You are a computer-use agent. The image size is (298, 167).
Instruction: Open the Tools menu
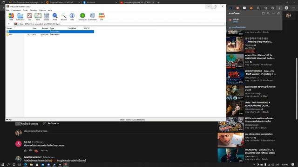click(25, 10)
